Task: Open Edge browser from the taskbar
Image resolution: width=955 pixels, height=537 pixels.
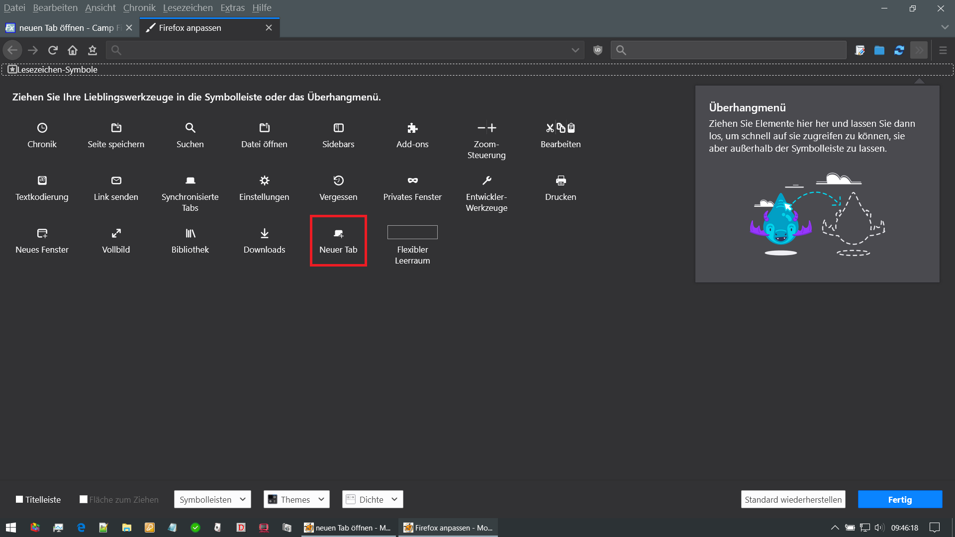Action: point(81,528)
